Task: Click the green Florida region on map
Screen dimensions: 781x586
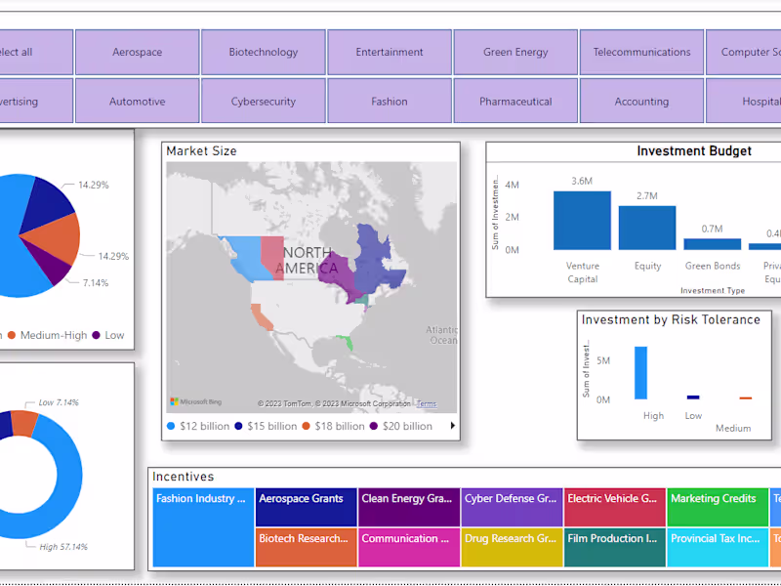Action: pyautogui.click(x=347, y=342)
